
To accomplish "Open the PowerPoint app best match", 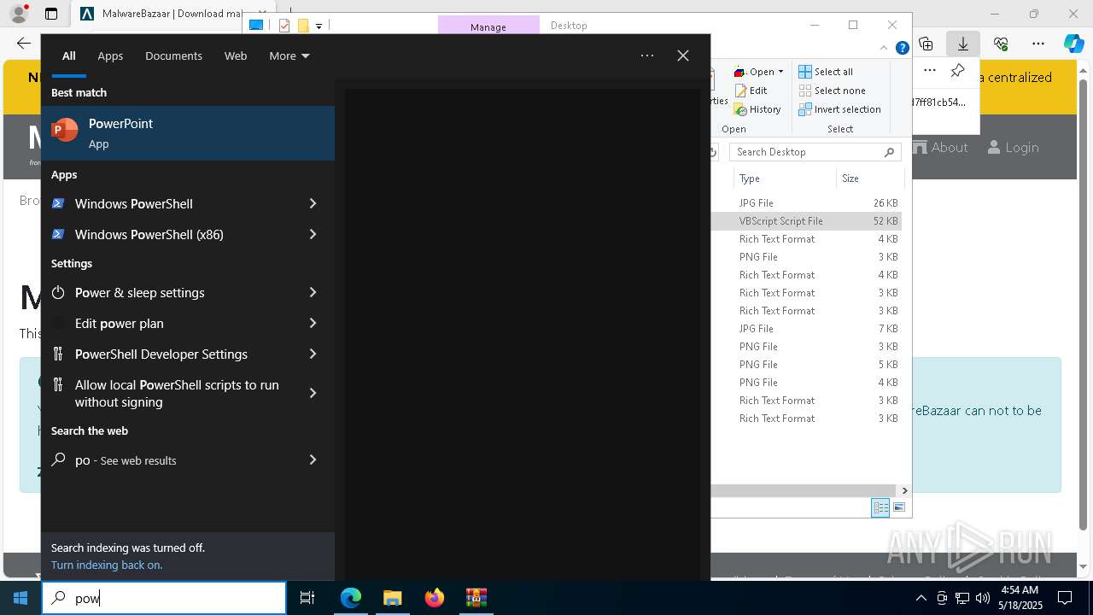I will 188,133.
